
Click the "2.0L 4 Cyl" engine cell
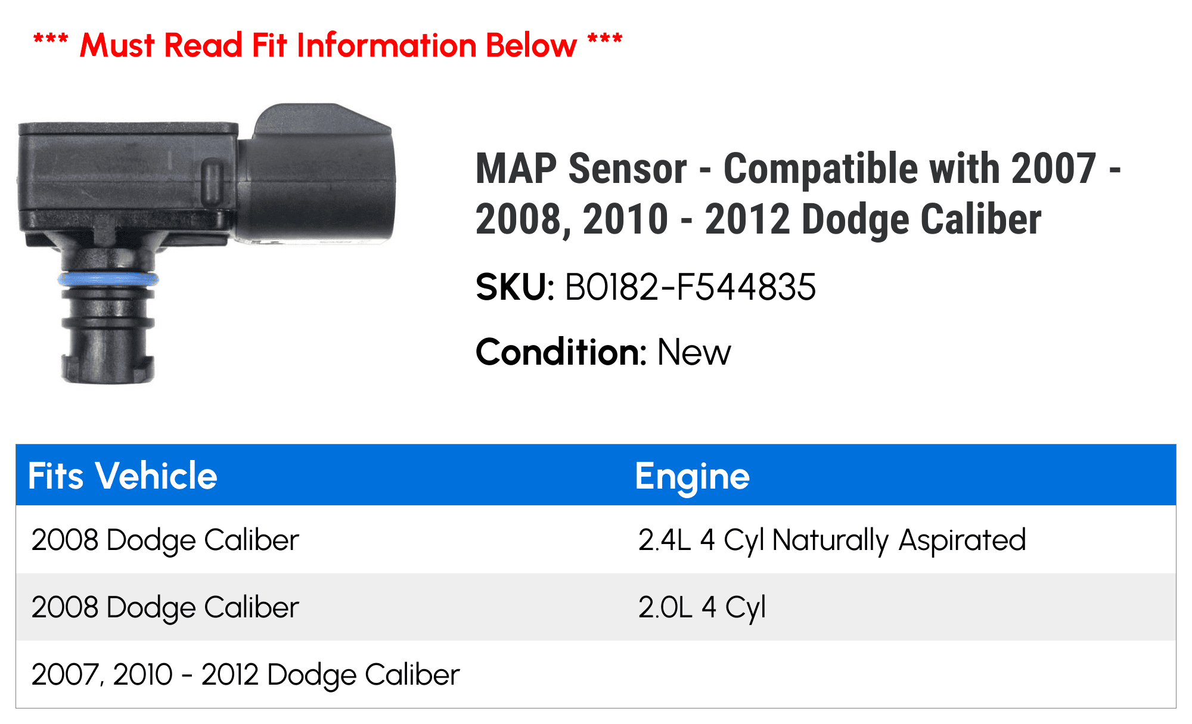tap(701, 607)
